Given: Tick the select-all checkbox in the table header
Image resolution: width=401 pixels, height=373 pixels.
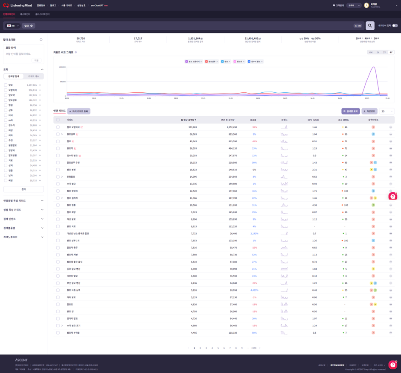Looking at the screenshot, I should [58, 120].
